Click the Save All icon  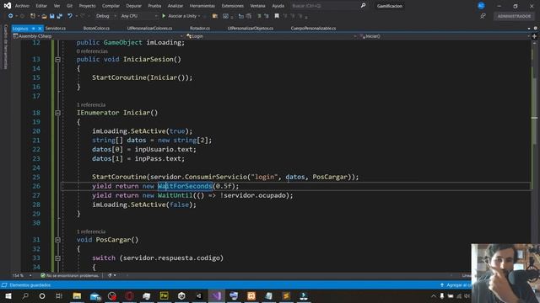60,16
